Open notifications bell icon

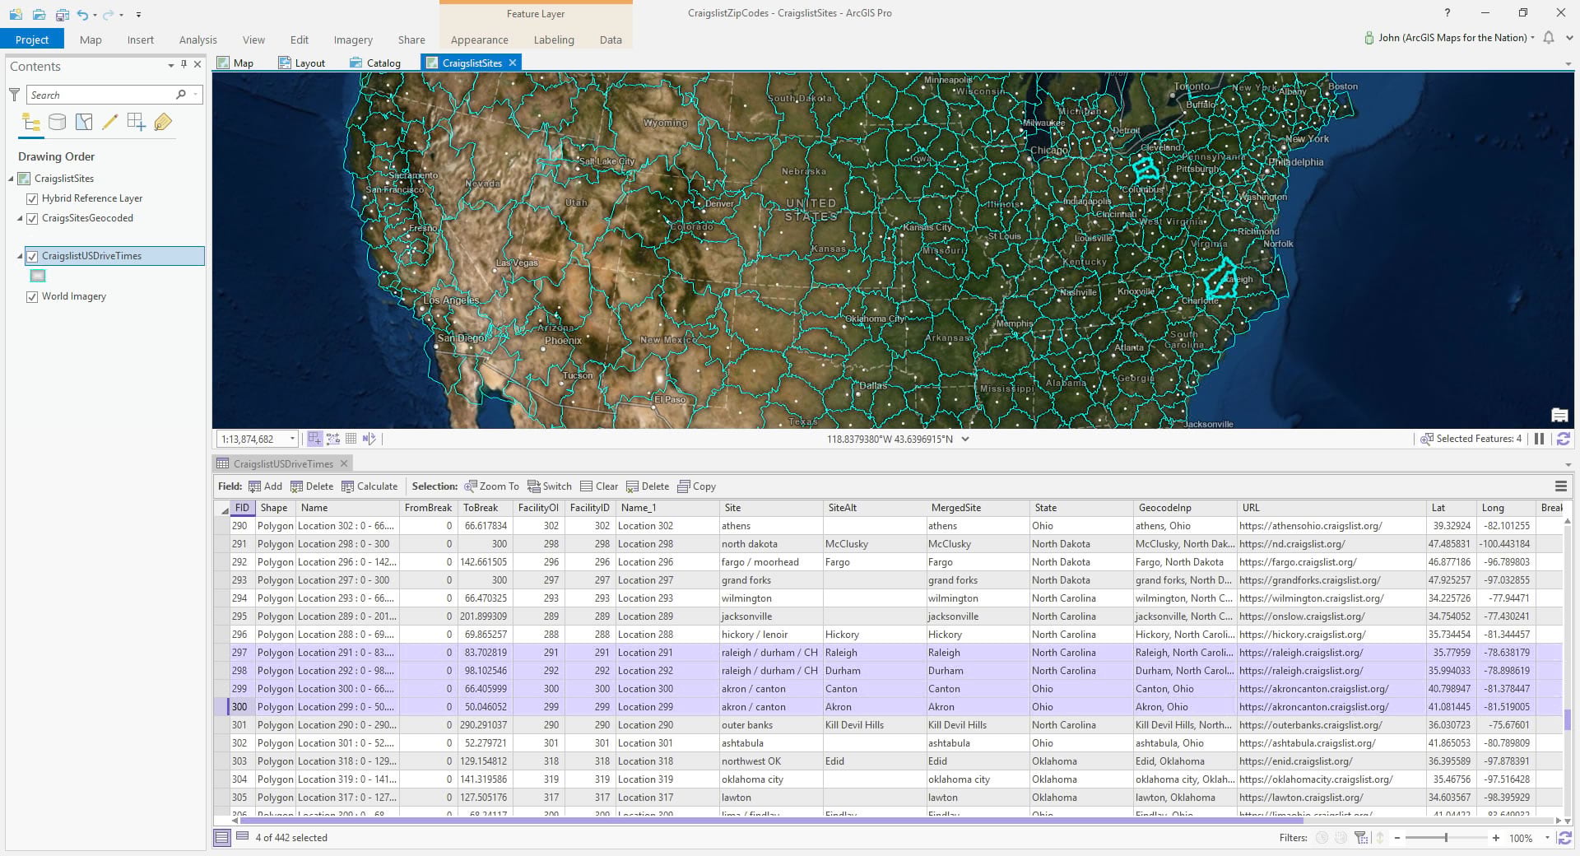point(1549,38)
